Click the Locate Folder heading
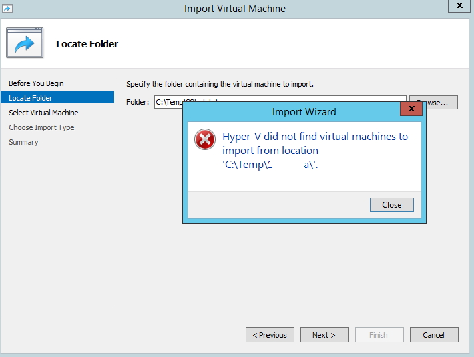Screen dimensions: 474x357 [87, 44]
